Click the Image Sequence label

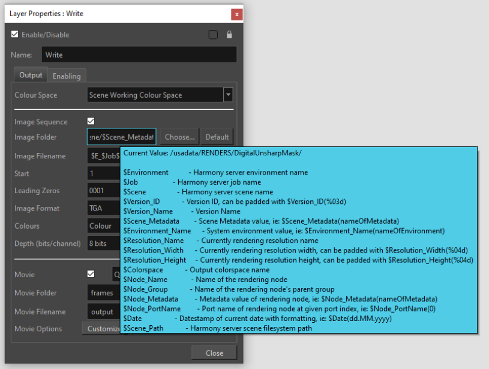coord(41,122)
